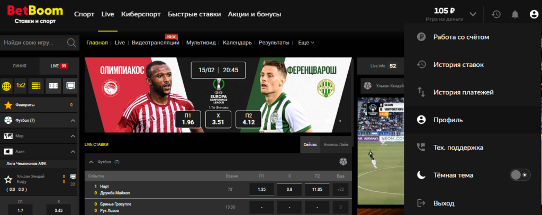The height and width of the screenshot is (215, 542).
Task: Select Профиль in account menu
Action: [x=473, y=120]
